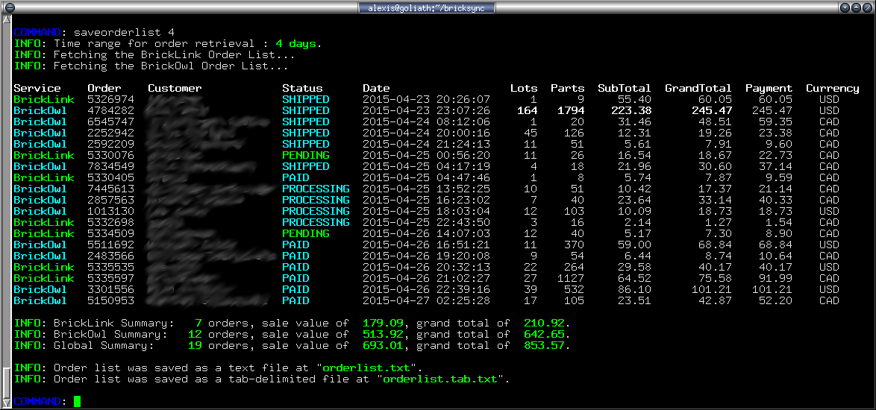The height and width of the screenshot is (410, 876).
Task: Click the leftmost of three right title bar buttons
Action: pyautogui.click(x=845, y=7)
